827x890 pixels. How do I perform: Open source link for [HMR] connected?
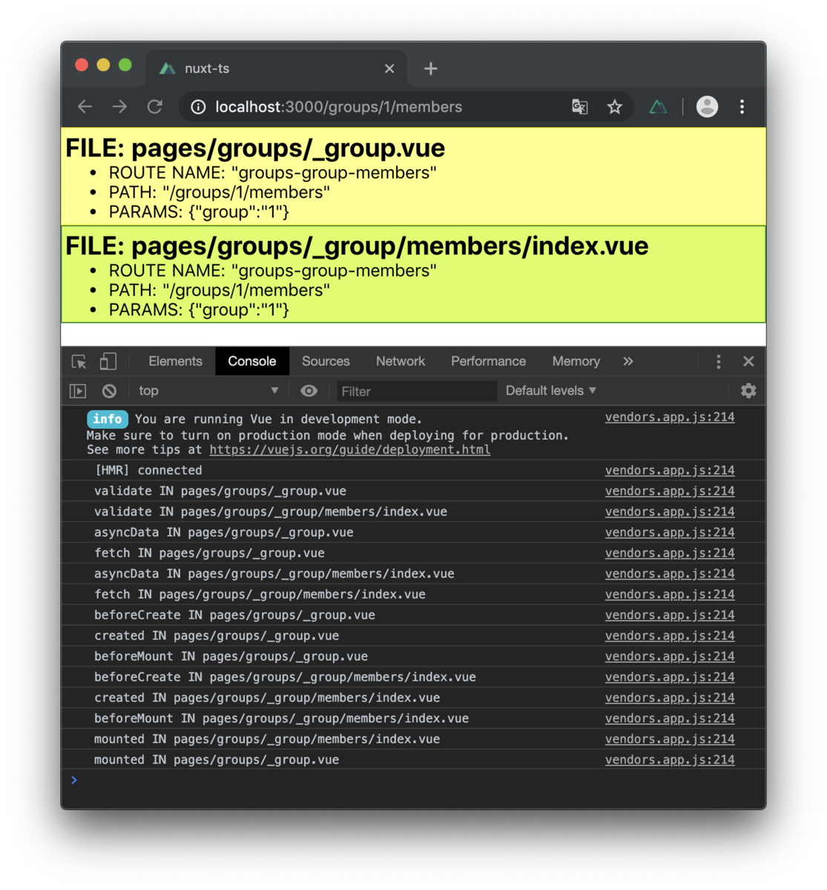pyautogui.click(x=670, y=470)
